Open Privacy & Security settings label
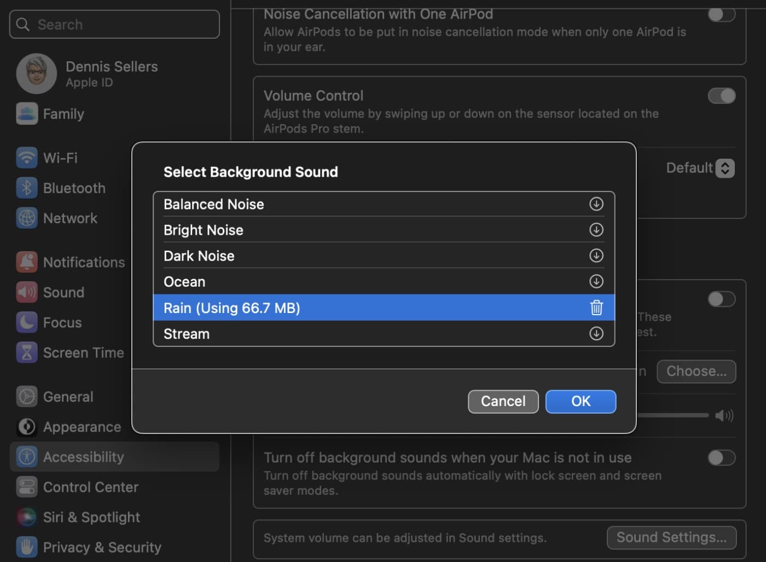766x562 pixels. coord(102,547)
